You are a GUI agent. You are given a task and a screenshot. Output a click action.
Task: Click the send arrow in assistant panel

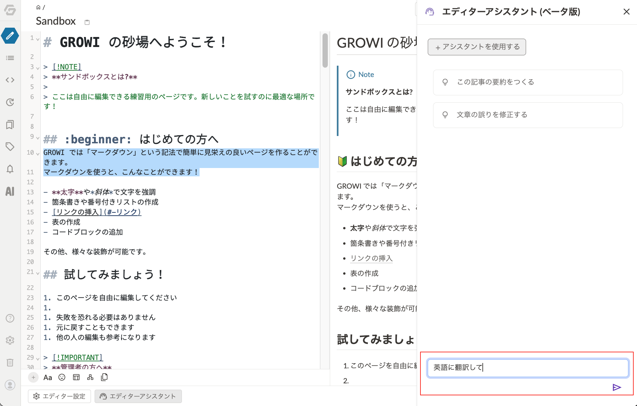click(617, 387)
